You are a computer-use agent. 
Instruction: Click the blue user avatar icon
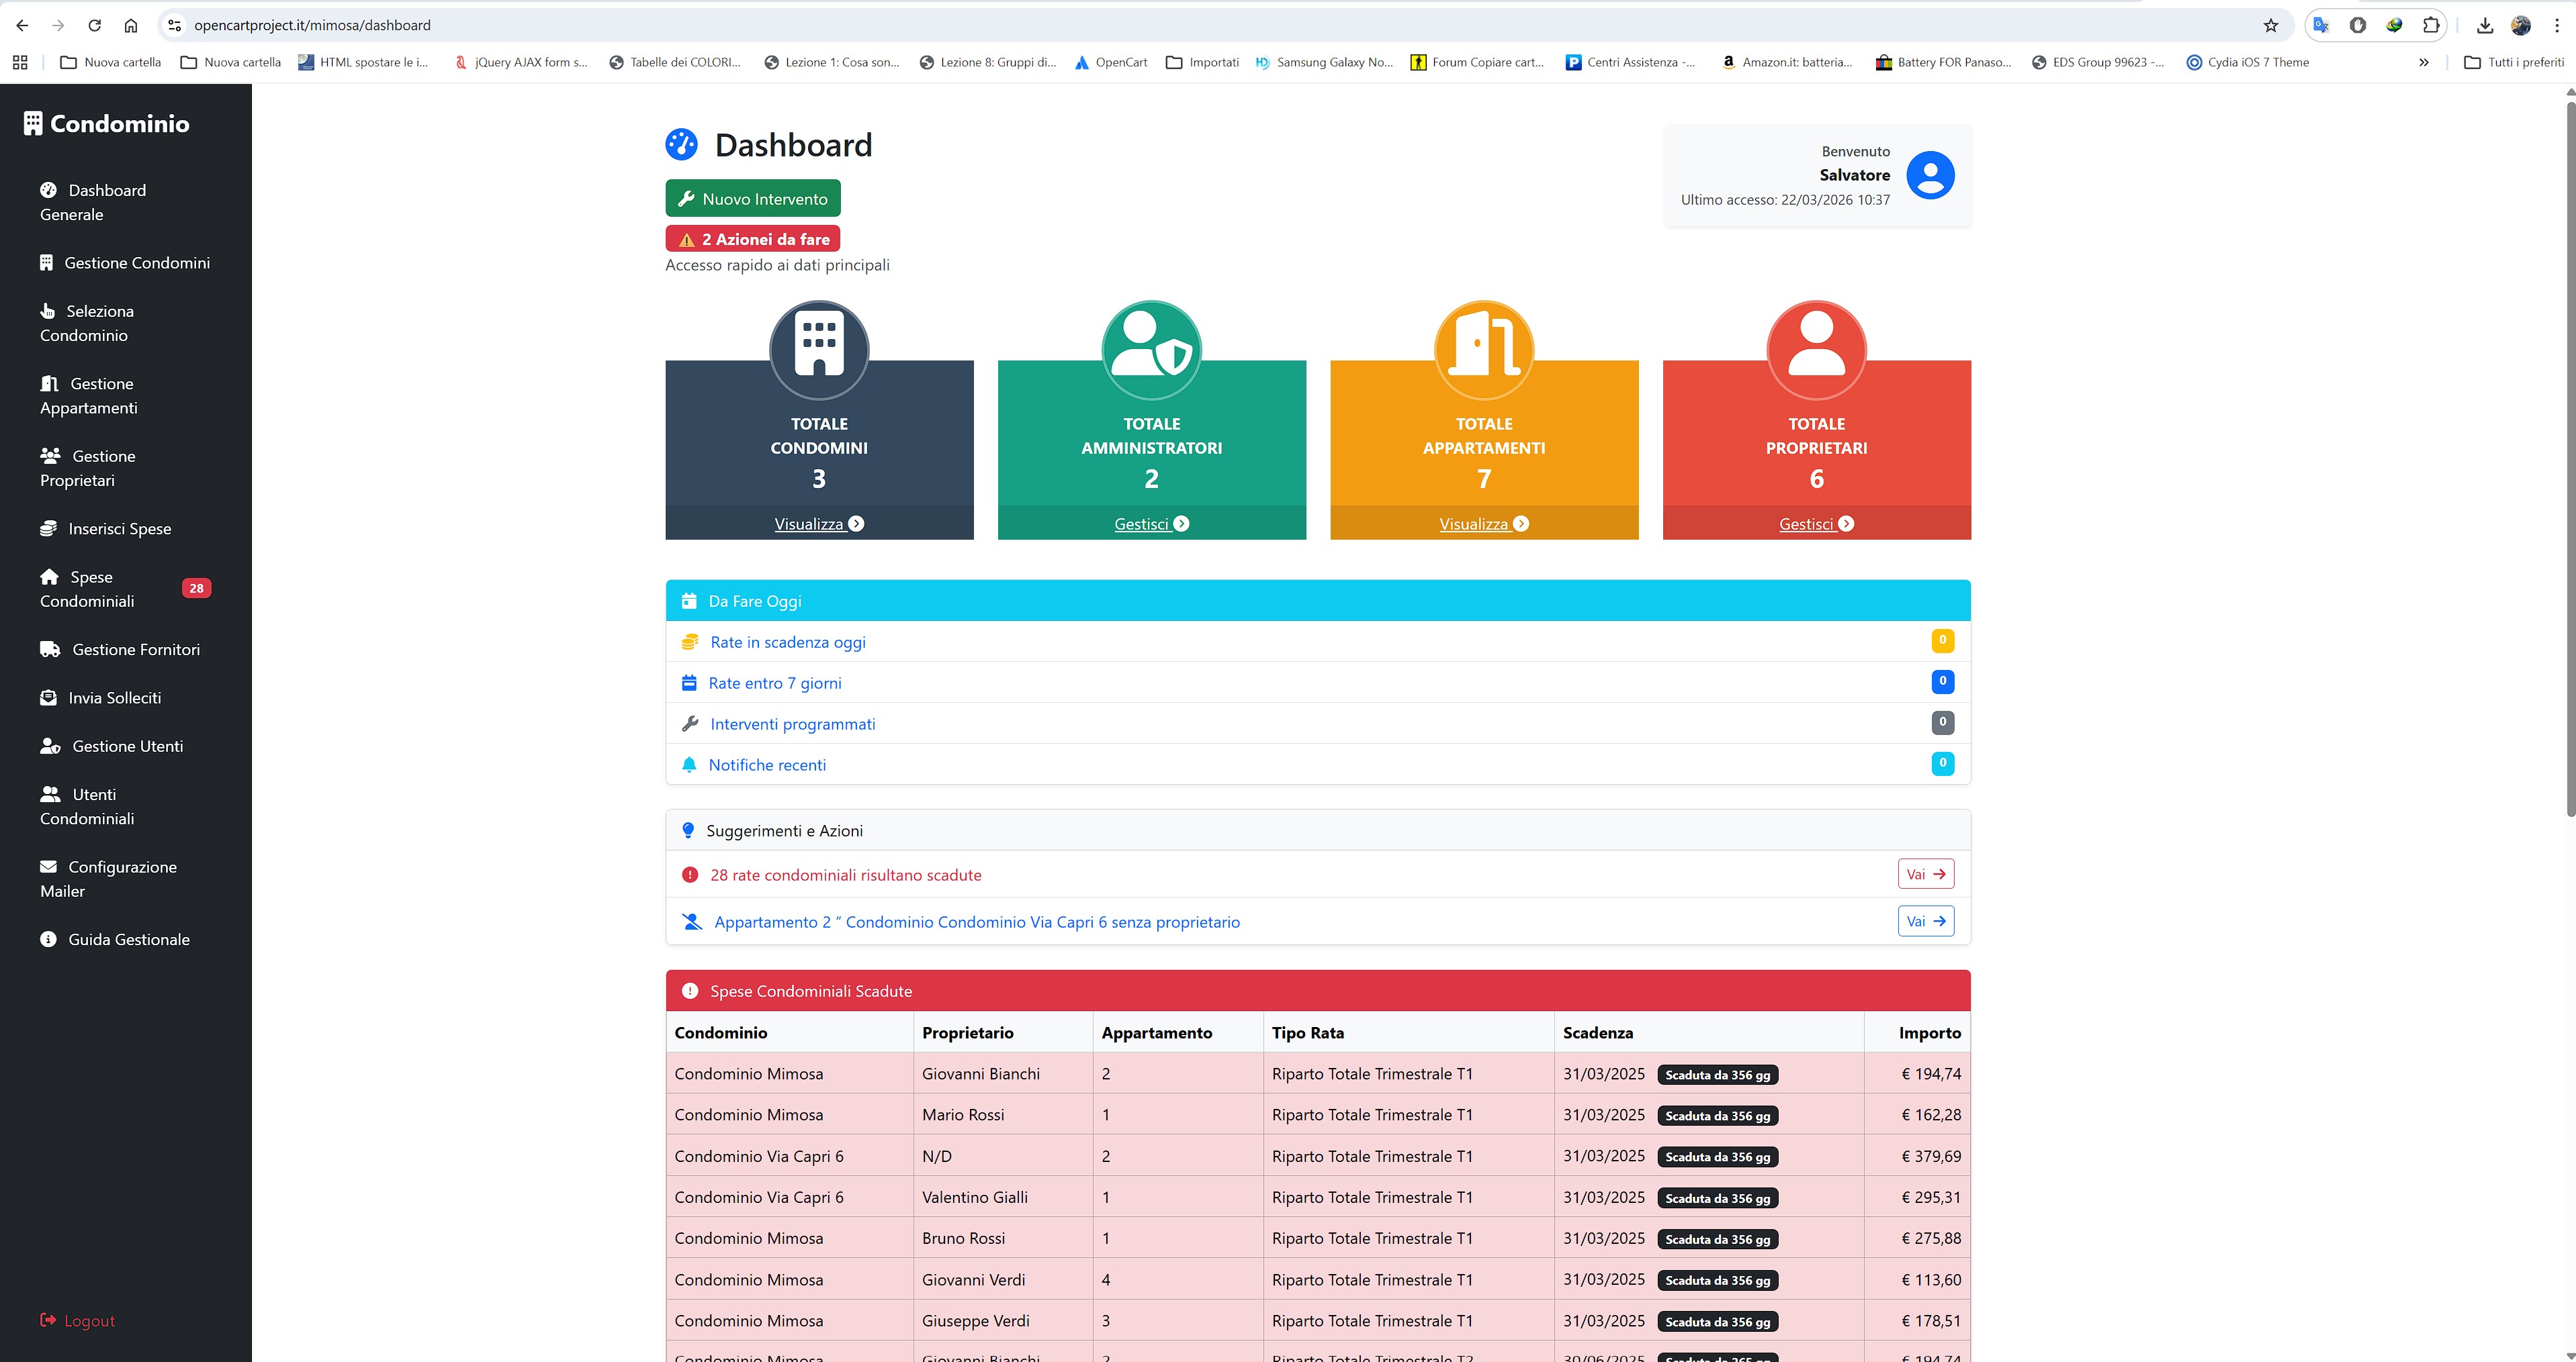[1930, 175]
